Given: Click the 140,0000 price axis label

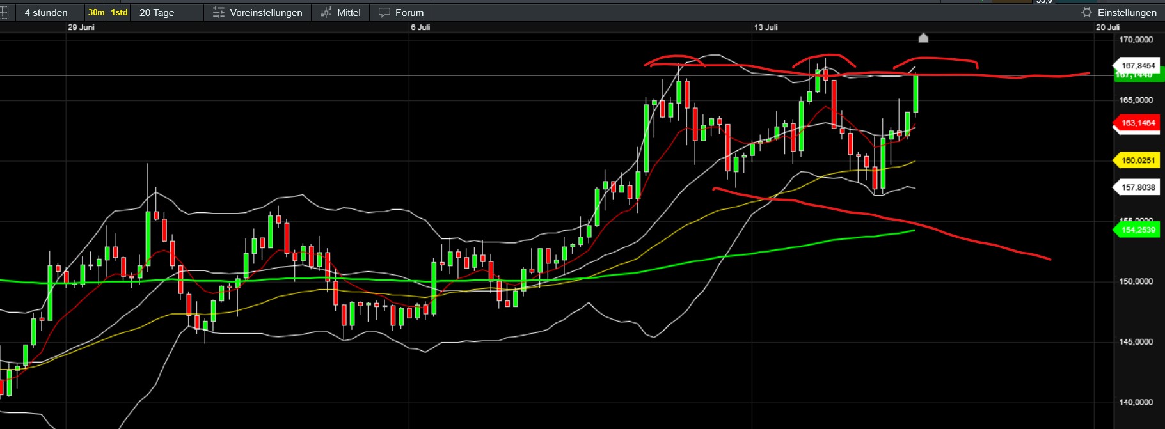Looking at the screenshot, I should point(1136,402).
